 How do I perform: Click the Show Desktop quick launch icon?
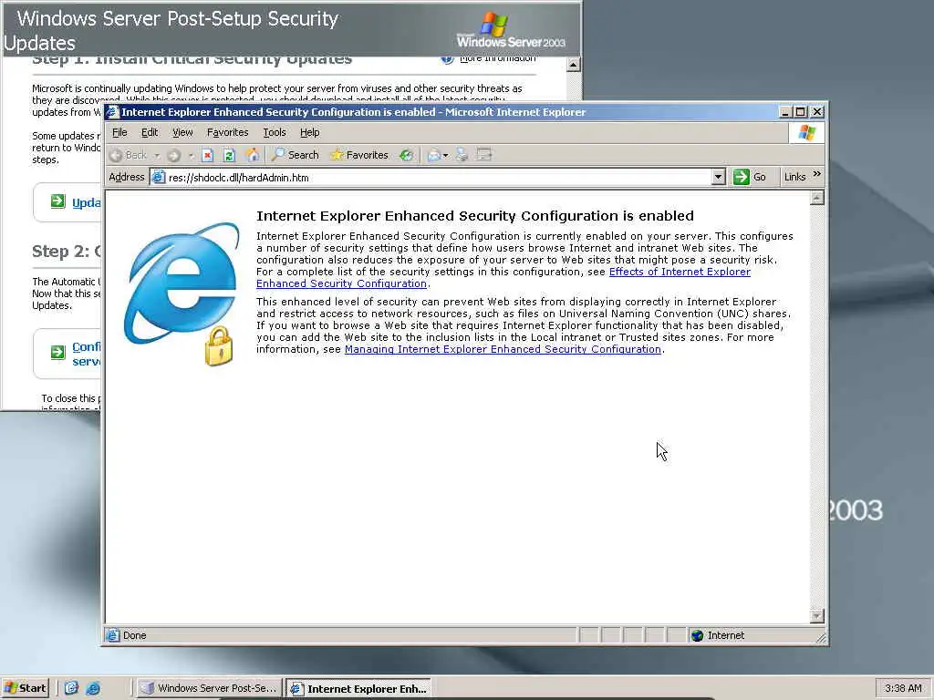[71, 688]
